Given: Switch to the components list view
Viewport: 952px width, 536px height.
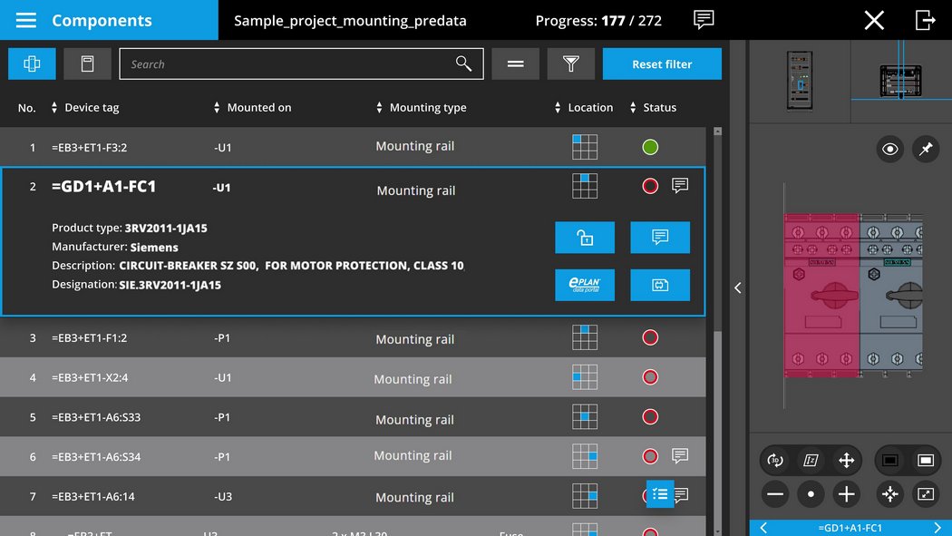Looking at the screenshot, I should (x=32, y=63).
